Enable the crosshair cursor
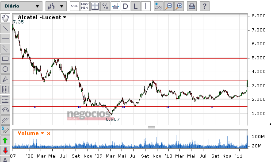 click(x=146, y=6)
